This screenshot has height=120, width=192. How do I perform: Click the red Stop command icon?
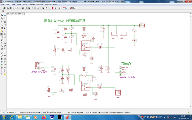53,8
